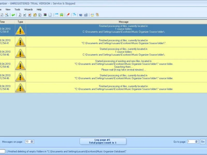This screenshot has height=155, width=207.
Task: Click the music note document toolbar icon
Action: [x=2, y=15]
